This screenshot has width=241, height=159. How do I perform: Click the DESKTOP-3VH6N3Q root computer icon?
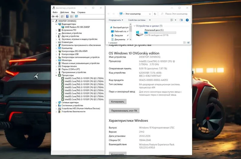point(56,21)
